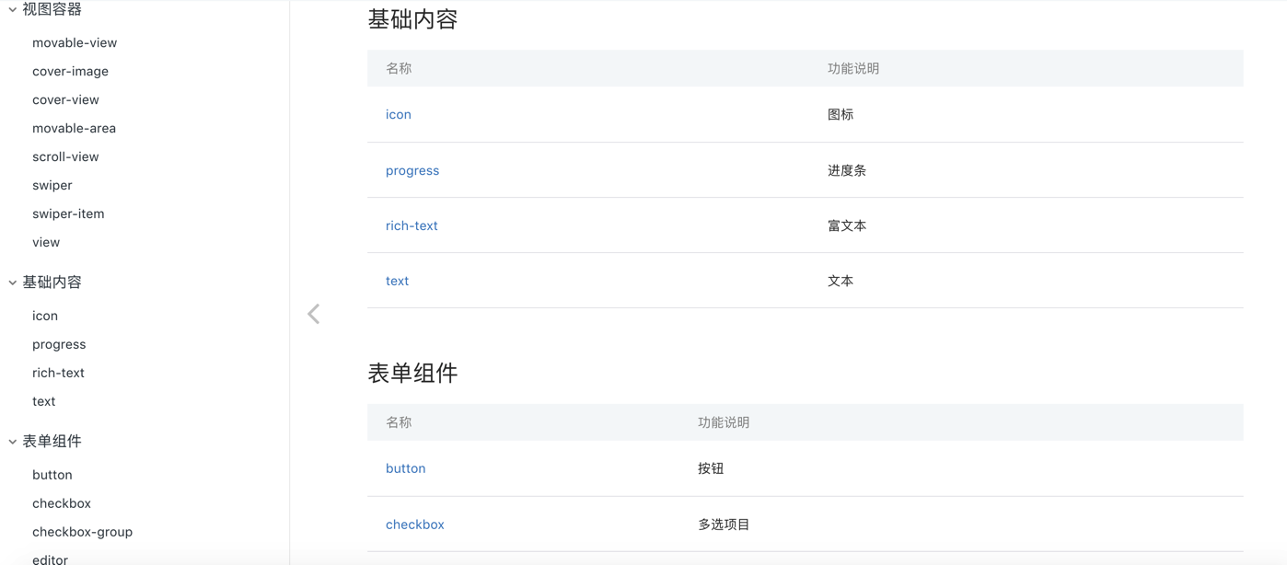Click the left-pointing sidebar collapse arrow
The width and height of the screenshot is (1287, 565).
tap(313, 313)
